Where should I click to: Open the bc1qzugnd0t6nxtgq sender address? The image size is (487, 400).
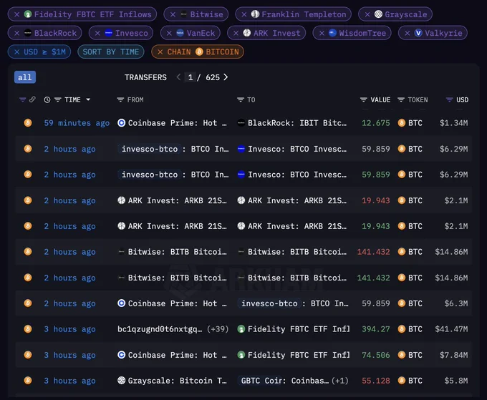[159, 329]
